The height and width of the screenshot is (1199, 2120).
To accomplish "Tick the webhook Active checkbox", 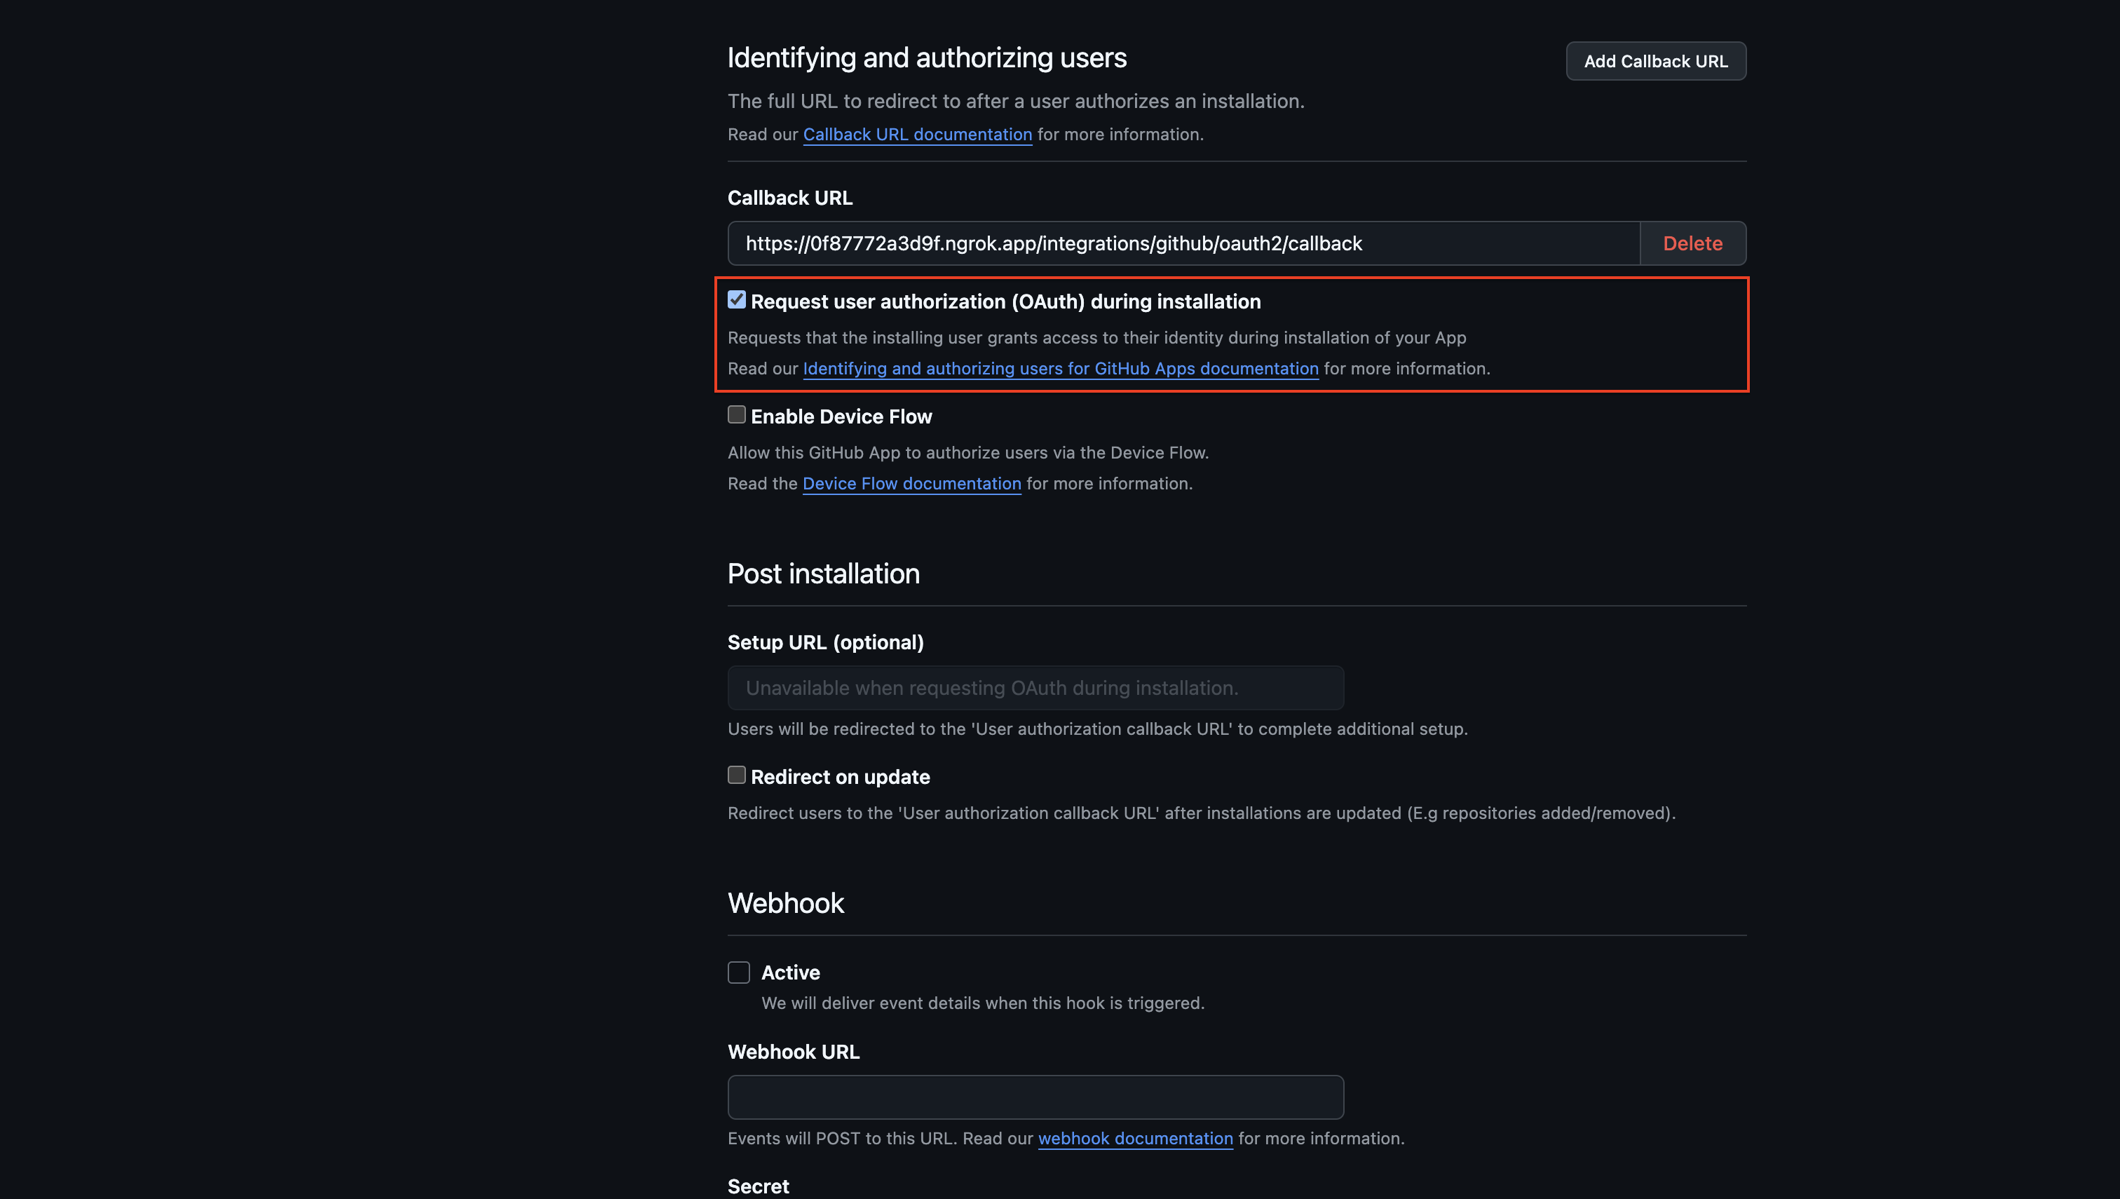I will (738, 973).
